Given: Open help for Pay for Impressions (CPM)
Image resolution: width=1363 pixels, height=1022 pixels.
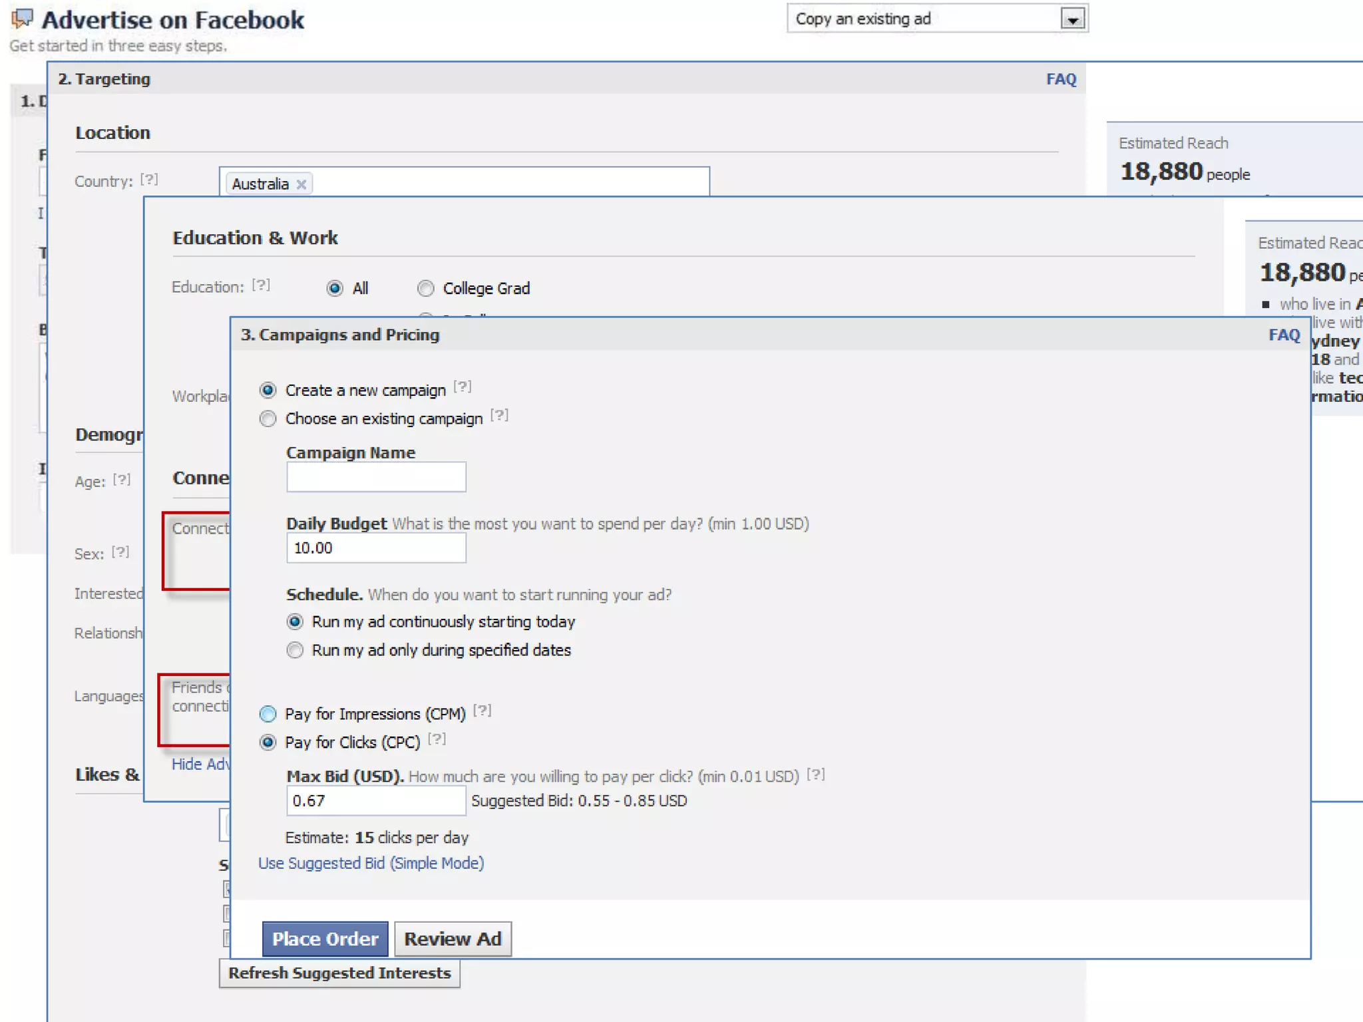Looking at the screenshot, I should [x=483, y=711].
